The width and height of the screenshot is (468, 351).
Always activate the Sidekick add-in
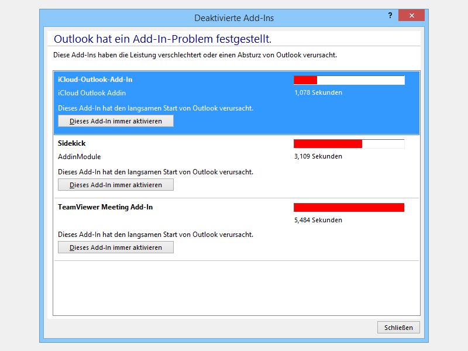point(115,185)
